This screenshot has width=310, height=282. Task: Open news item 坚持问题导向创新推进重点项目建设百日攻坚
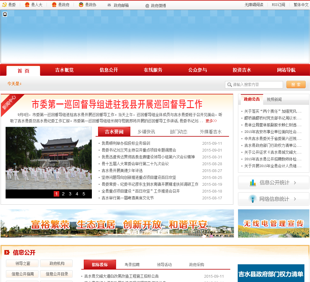(x=139, y=177)
